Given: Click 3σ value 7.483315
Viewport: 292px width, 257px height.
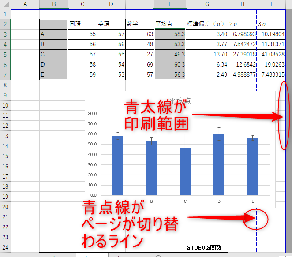Looking at the screenshot, I should tap(271, 75).
